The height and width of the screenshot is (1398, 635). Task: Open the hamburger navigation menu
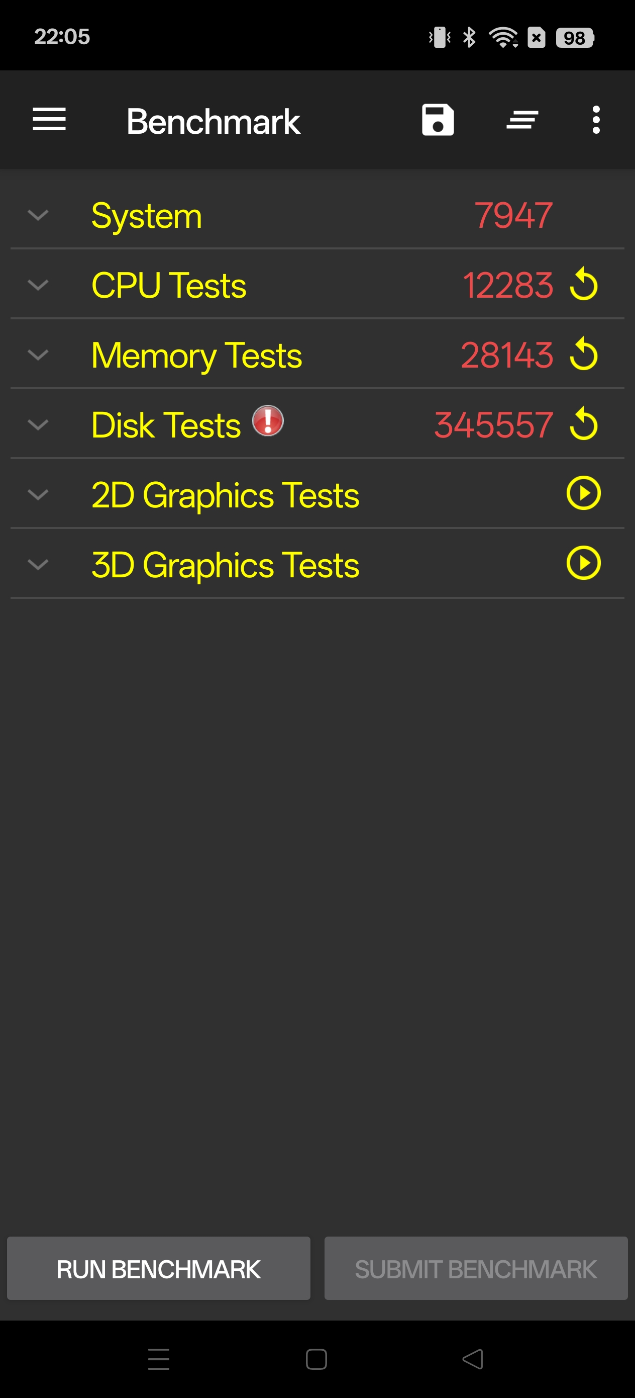point(49,119)
